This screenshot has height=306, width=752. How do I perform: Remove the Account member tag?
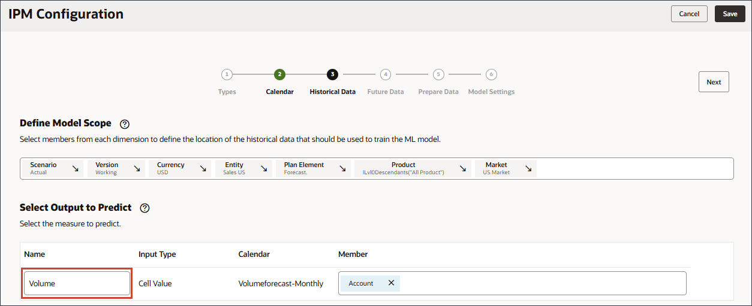point(391,283)
